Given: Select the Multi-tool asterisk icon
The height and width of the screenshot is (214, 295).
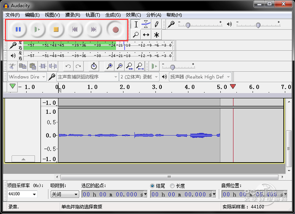Looking at the screenshot, I should click(x=156, y=35).
